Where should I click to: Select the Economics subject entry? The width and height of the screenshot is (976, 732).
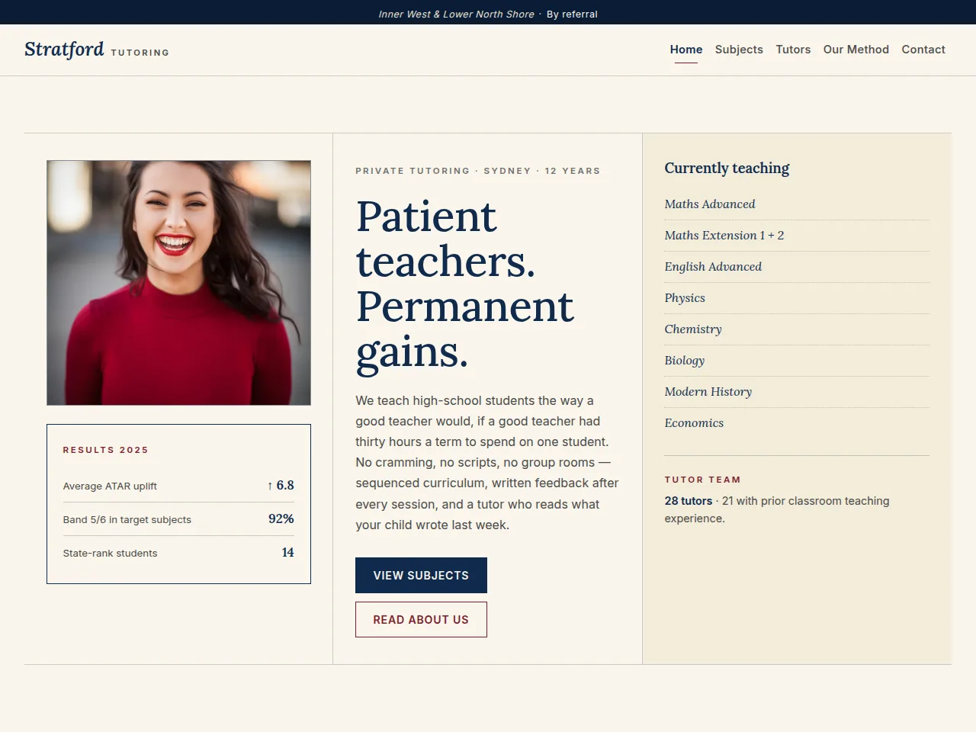click(797, 423)
